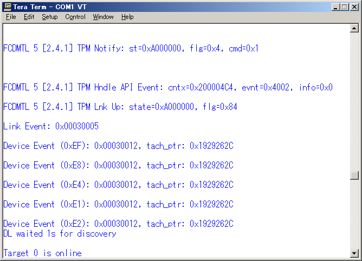Click the "Target 0 is online" line
362x261 pixels.
pyautogui.click(x=42, y=253)
